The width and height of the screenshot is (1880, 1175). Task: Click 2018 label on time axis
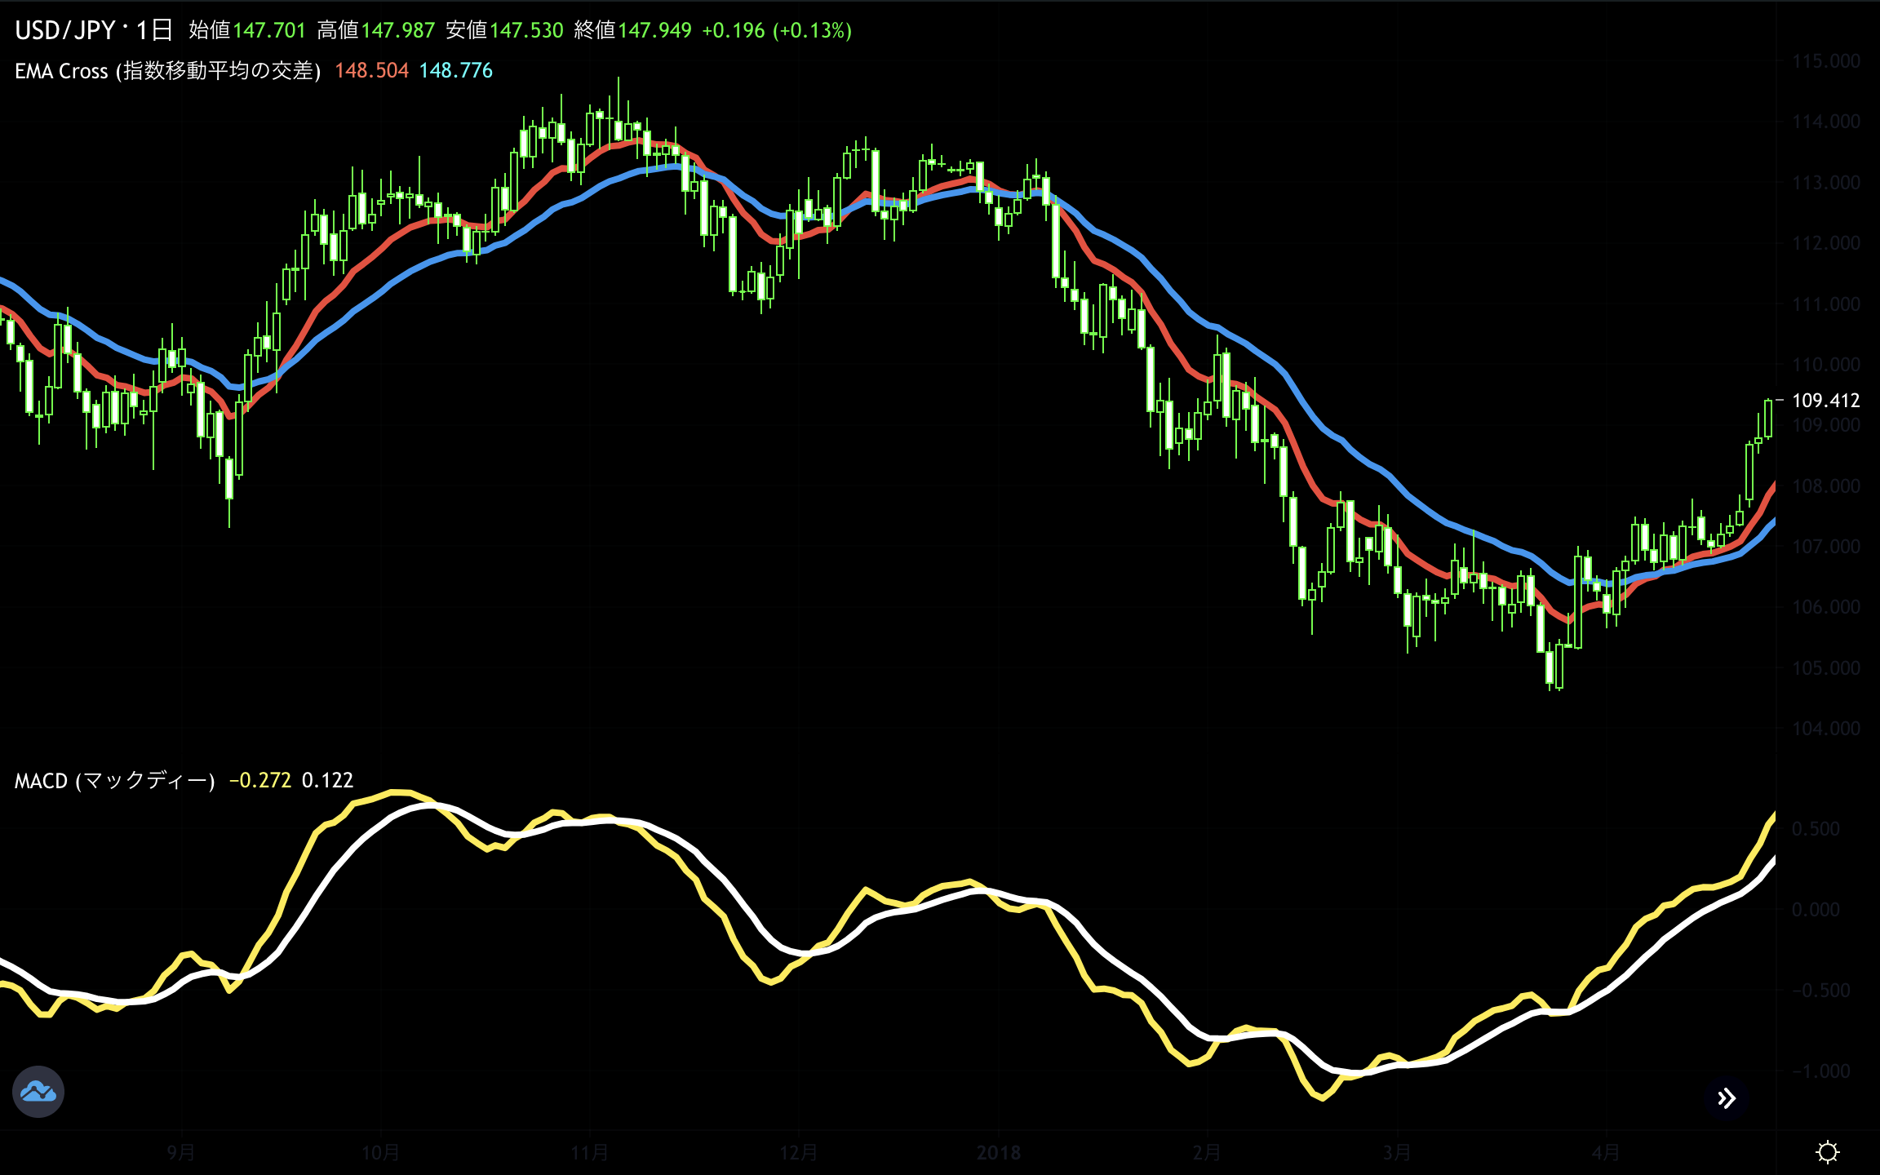(x=998, y=1153)
